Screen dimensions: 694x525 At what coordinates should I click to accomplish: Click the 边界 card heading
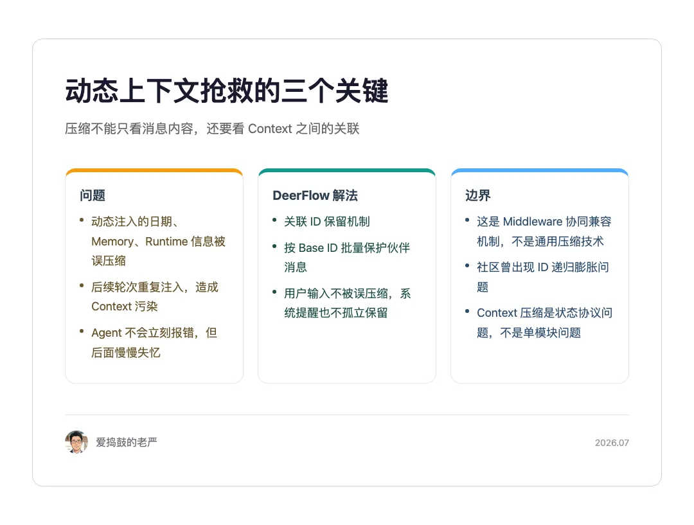[x=478, y=195]
